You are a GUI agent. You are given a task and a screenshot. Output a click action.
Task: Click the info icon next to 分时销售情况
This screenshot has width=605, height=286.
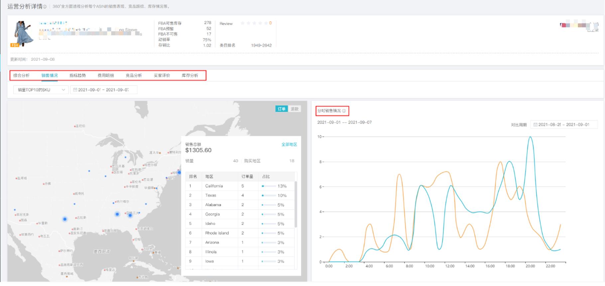tap(344, 111)
